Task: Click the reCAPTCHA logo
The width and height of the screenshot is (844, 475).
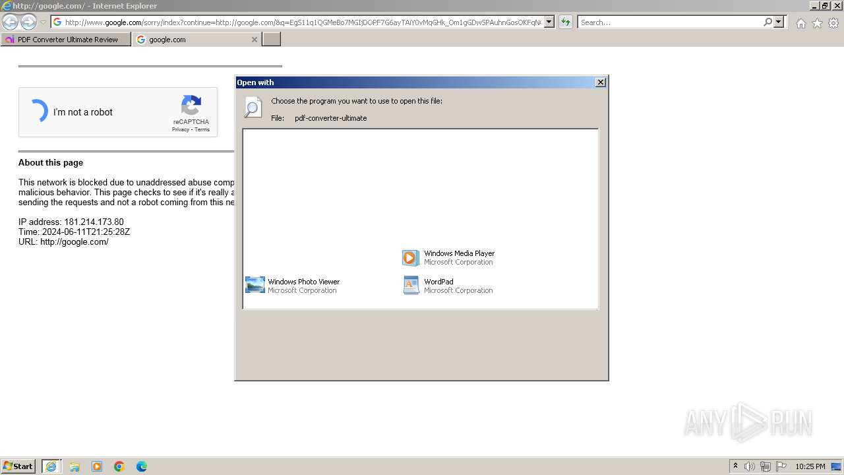Action: click(x=191, y=106)
